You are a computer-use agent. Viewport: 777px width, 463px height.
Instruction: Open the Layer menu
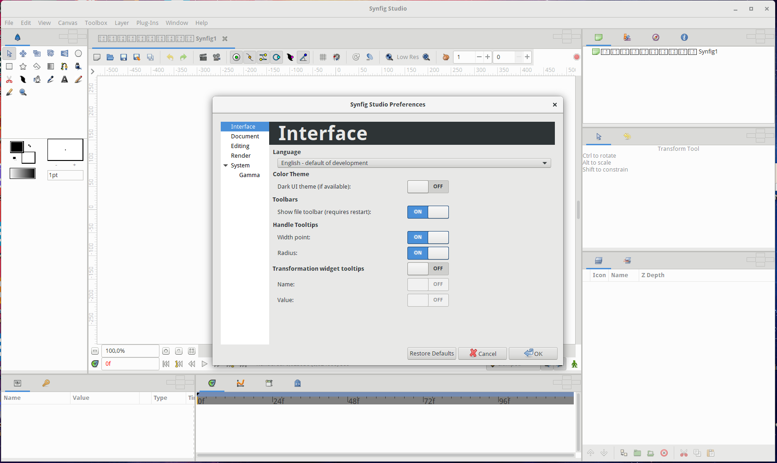pyautogui.click(x=122, y=23)
